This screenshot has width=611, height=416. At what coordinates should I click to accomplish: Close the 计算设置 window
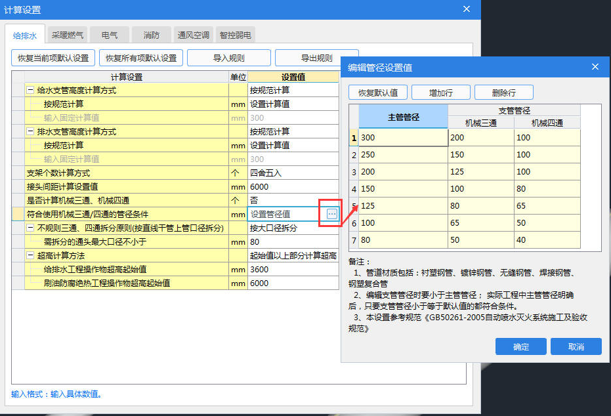467,9
